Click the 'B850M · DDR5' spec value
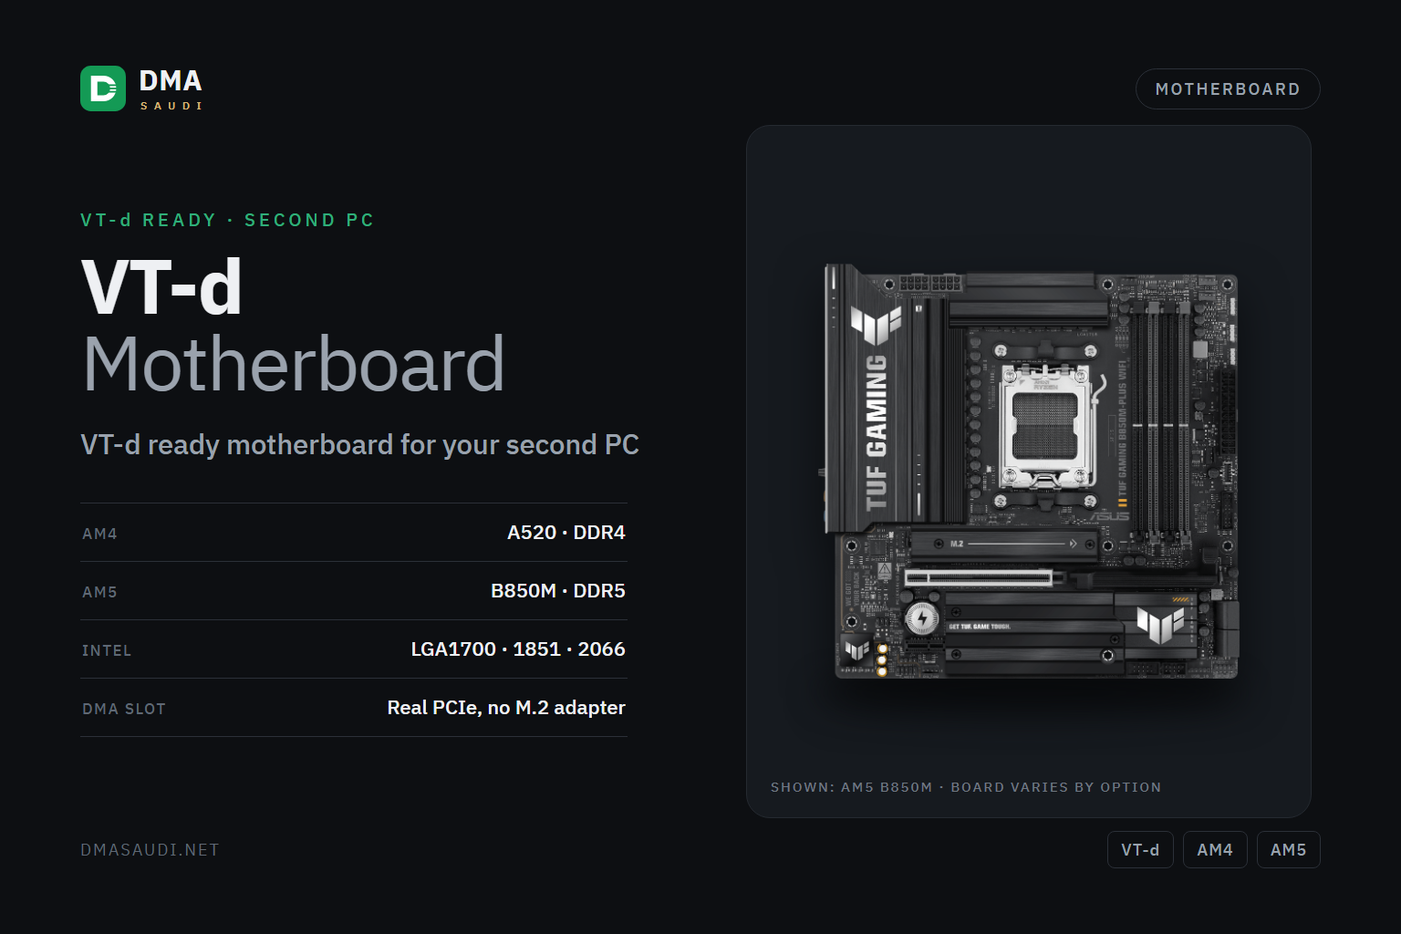This screenshot has width=1401, height=934. coord(558,591)
